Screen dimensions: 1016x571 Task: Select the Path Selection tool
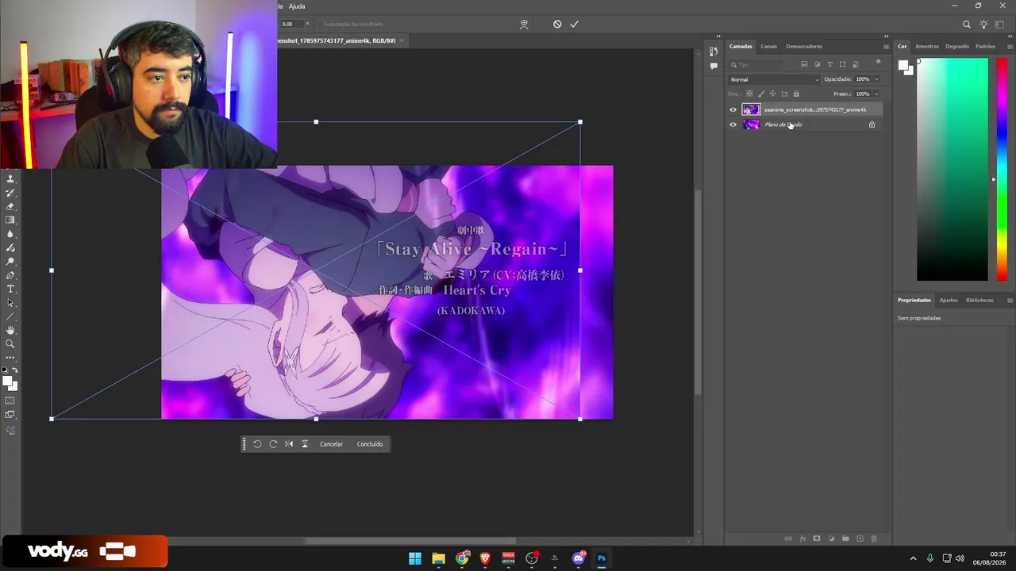10,302
